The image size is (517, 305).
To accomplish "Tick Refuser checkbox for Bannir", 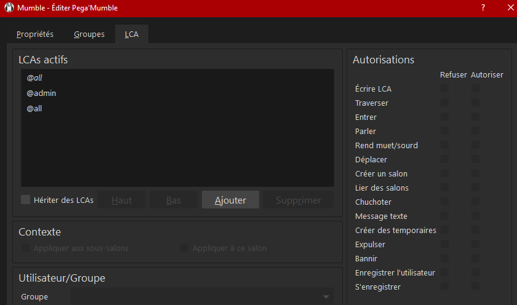I will point(444,259).
